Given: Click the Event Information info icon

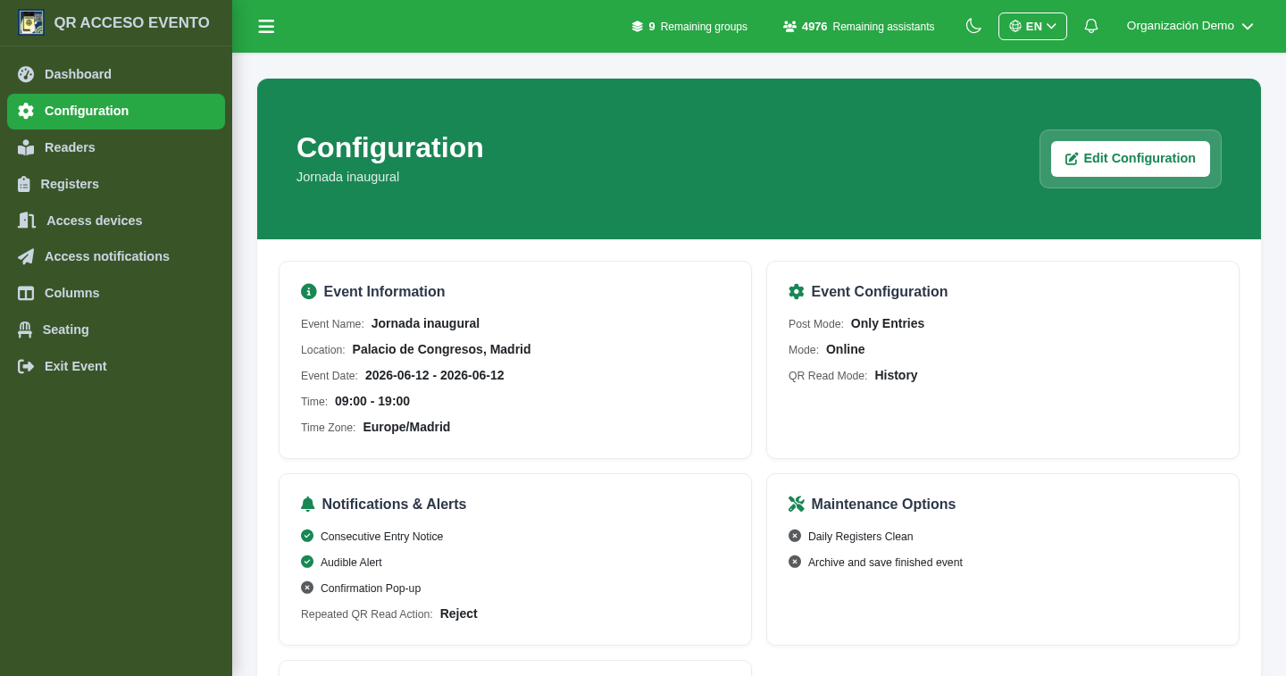Looking at the screenshot, I should (x=309, y=291).
